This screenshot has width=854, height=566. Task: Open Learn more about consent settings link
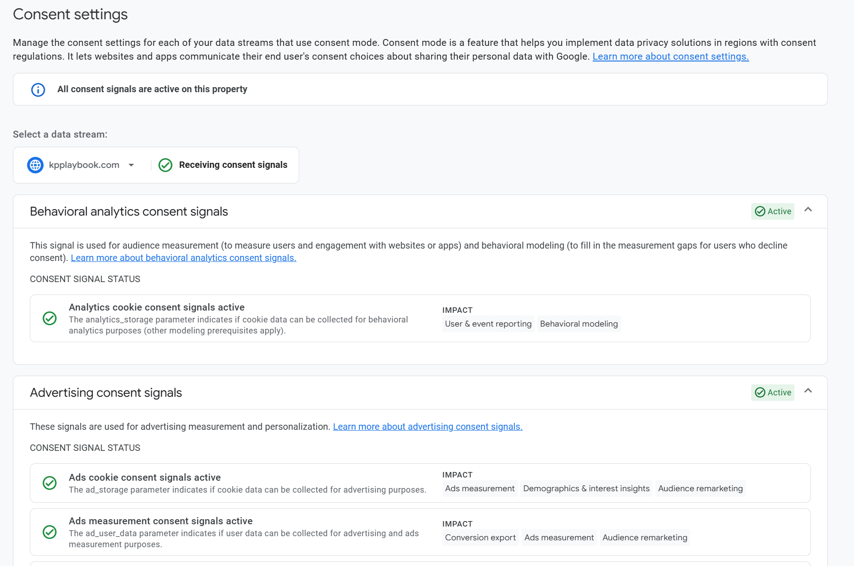[x=670, y=56]
